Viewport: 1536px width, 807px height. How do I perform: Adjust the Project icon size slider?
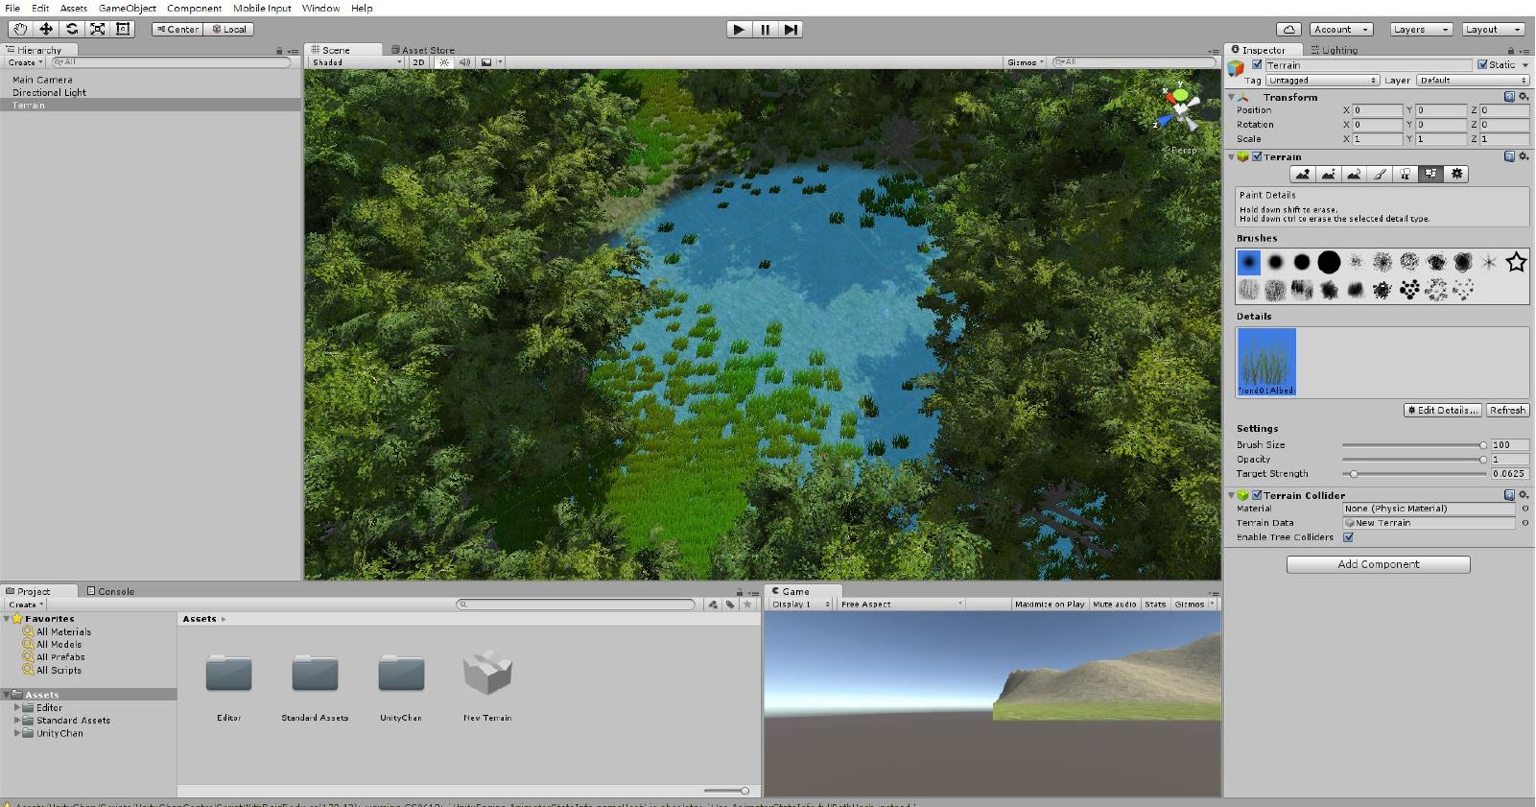pos(726,791)
